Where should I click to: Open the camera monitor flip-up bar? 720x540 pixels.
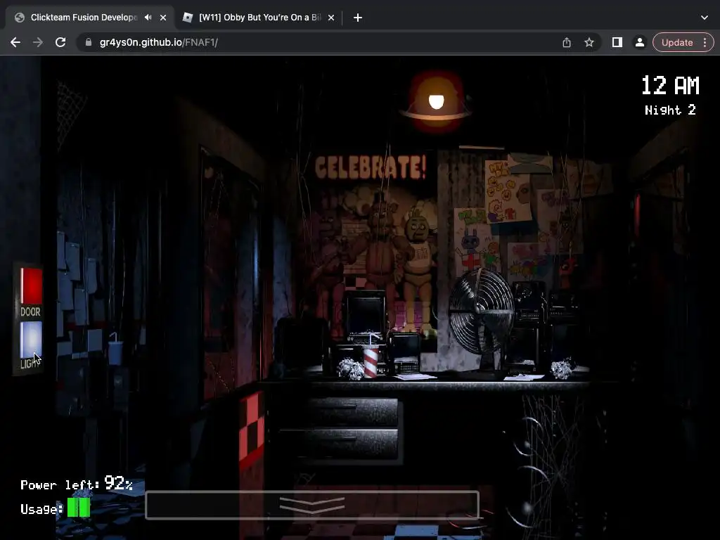[312, 505]
